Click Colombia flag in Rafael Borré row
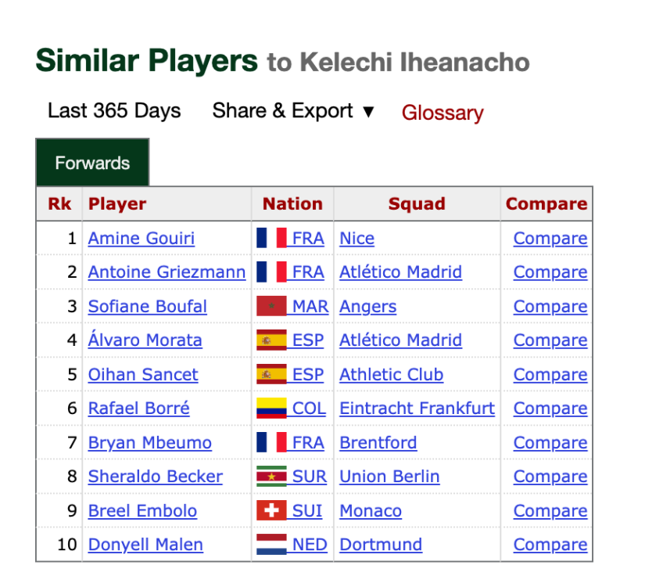The image size is (663, 587). pyautogui.click(x=271, y=409)
